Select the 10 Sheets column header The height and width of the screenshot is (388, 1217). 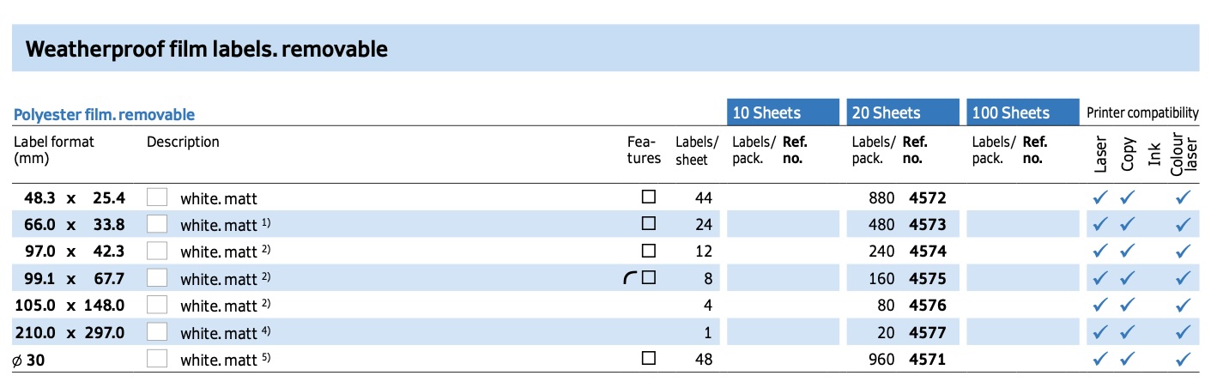[x=782, y=112]
